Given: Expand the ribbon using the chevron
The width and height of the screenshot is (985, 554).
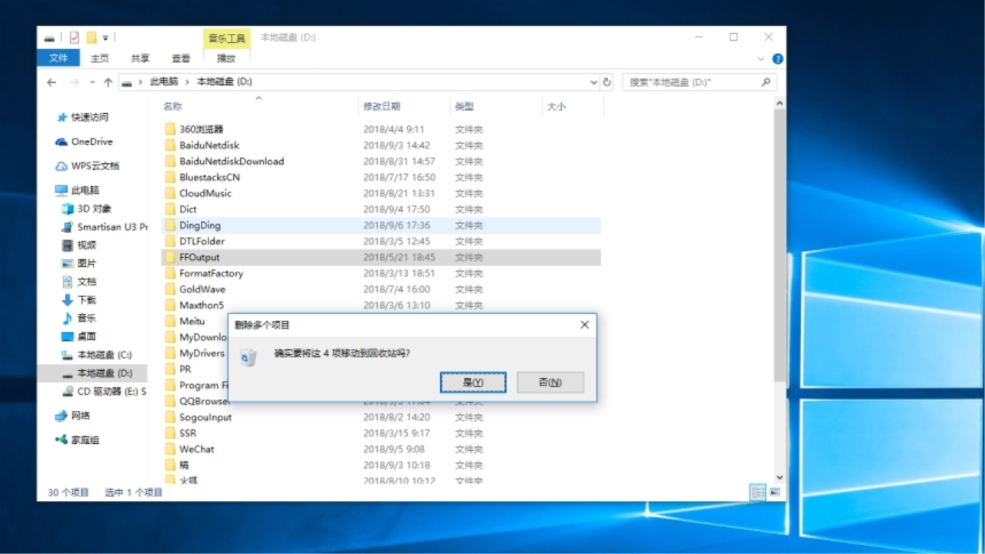Looking at the screenshot, I should pyautogui.click(x=761, y=58).
